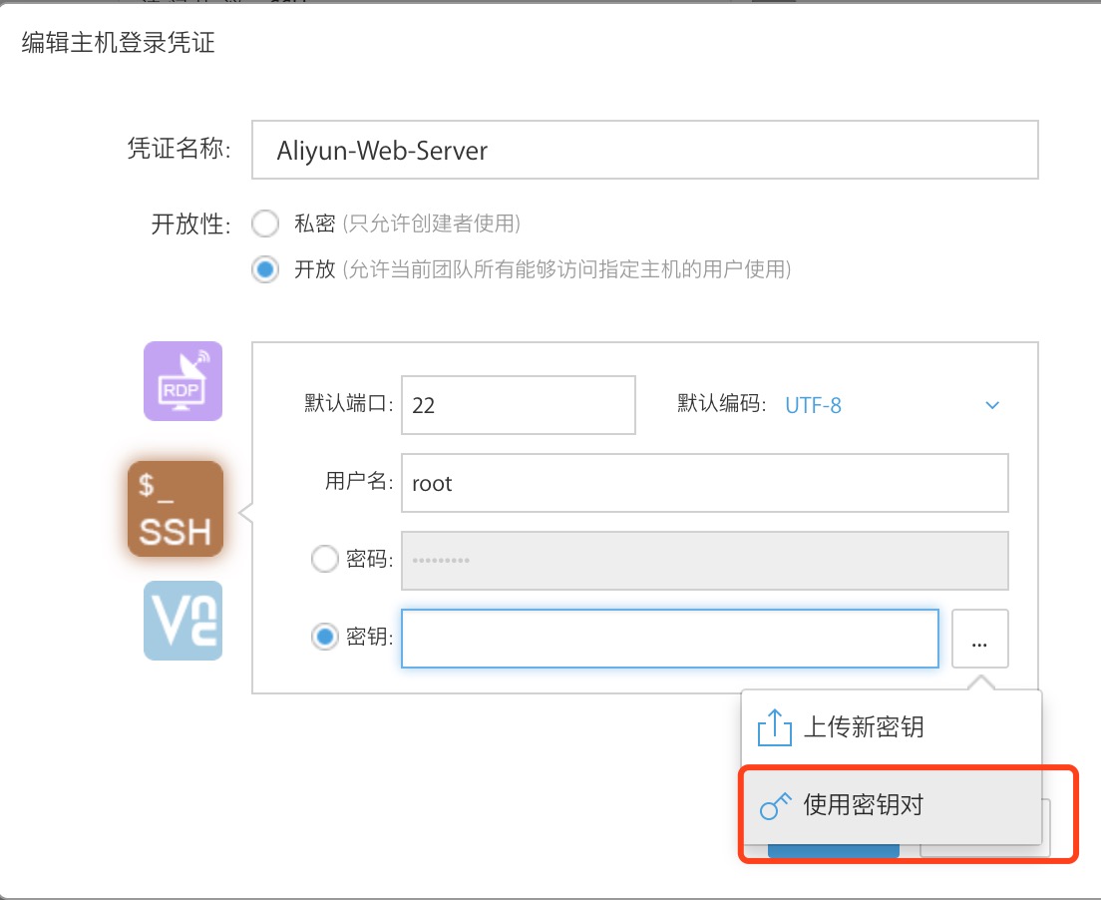Select the 私密 (private) radio option

pos(265,224)
